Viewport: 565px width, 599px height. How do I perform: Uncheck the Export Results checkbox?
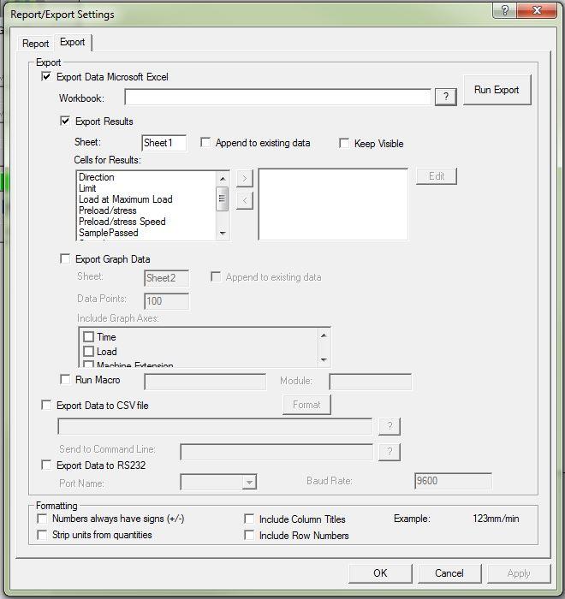pos(65,122)
